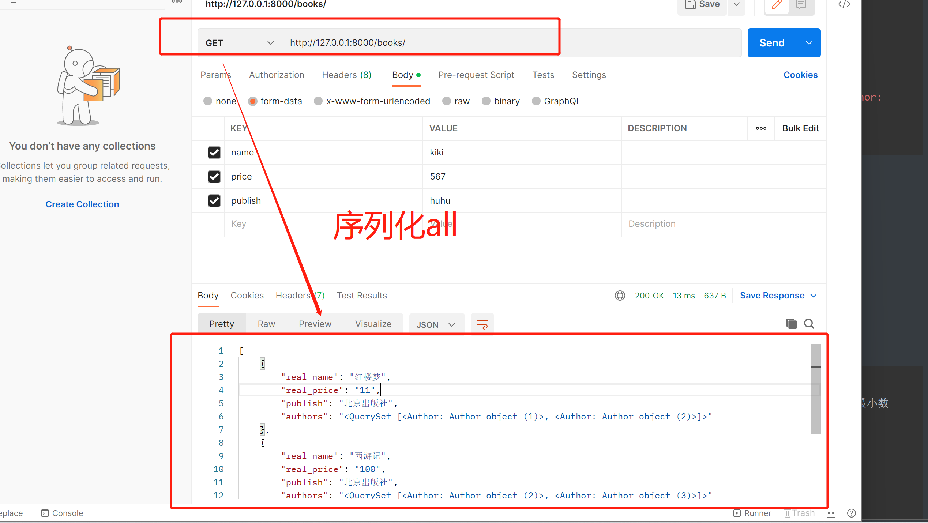Open the code snippet icon
The height and width of the screenshot is (523, 928).
tap(844, 4)
